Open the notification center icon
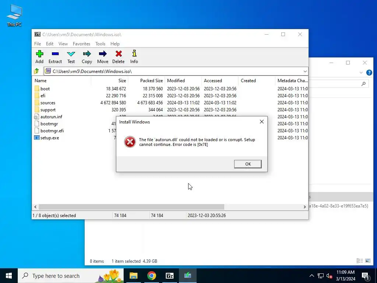 [365, 276]
